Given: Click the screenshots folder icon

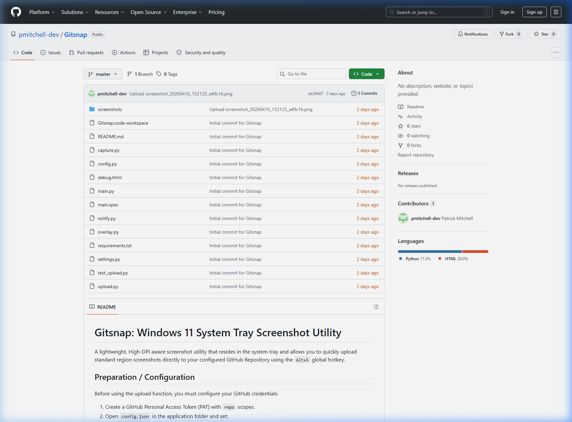Looking at the screenshot, I should click(x=92, y=109).
